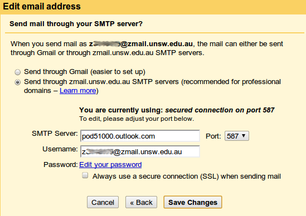Enable the Always use a secure connection checkbox
The image size is (306, 216).
point(85,175)
